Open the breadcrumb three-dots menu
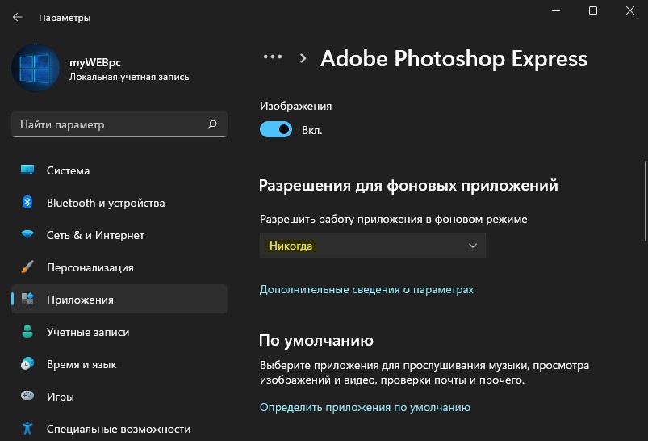This screenshot has width=648, height=441. [x=273, y=57]
